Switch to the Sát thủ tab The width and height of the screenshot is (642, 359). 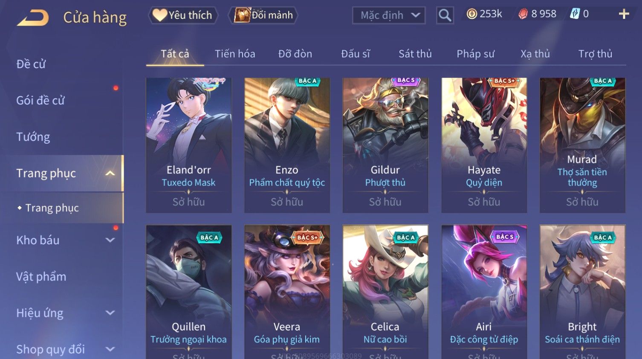415,54
